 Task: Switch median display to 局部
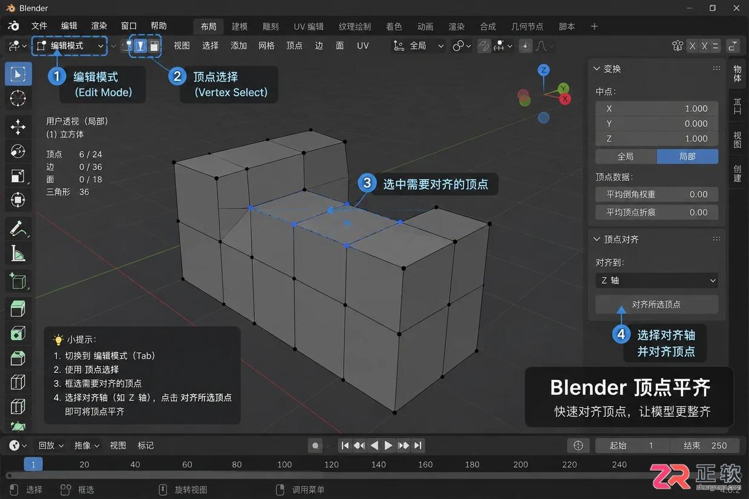(x=688, y=157)
